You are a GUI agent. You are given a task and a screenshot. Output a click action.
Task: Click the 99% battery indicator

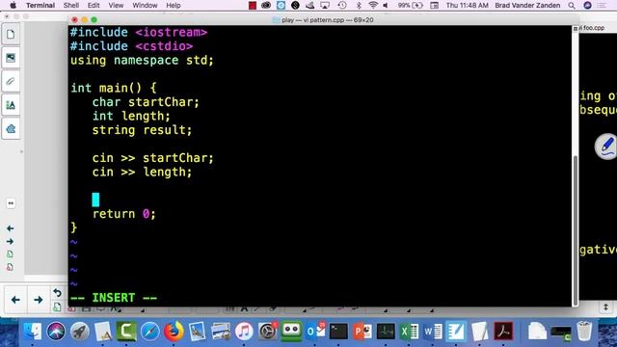coord(410,5)
